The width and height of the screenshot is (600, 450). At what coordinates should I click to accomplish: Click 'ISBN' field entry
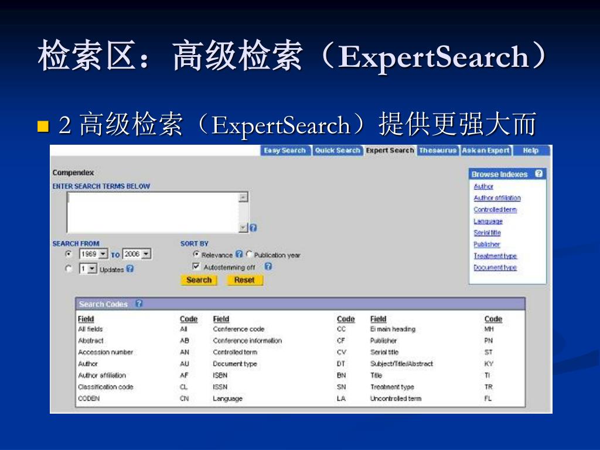(x=220, y=376)
